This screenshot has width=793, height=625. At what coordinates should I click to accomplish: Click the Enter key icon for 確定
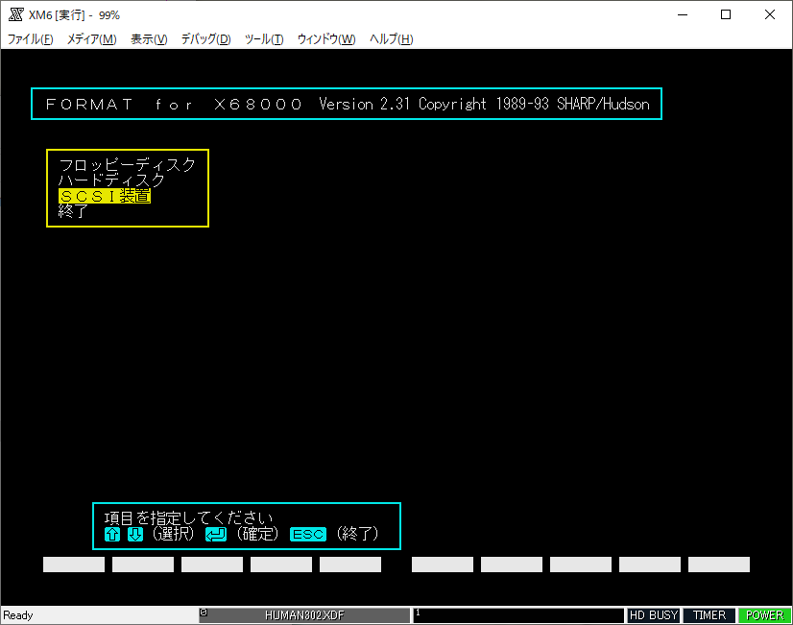(x=216, y=535)
